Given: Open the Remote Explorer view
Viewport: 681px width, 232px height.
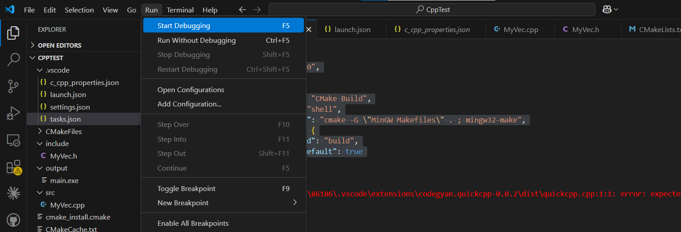Looking at the screenshot, I should point(13,140).
